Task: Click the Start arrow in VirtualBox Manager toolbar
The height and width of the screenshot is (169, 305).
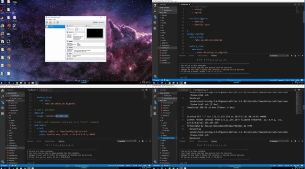Action: [x=58, y=22]
